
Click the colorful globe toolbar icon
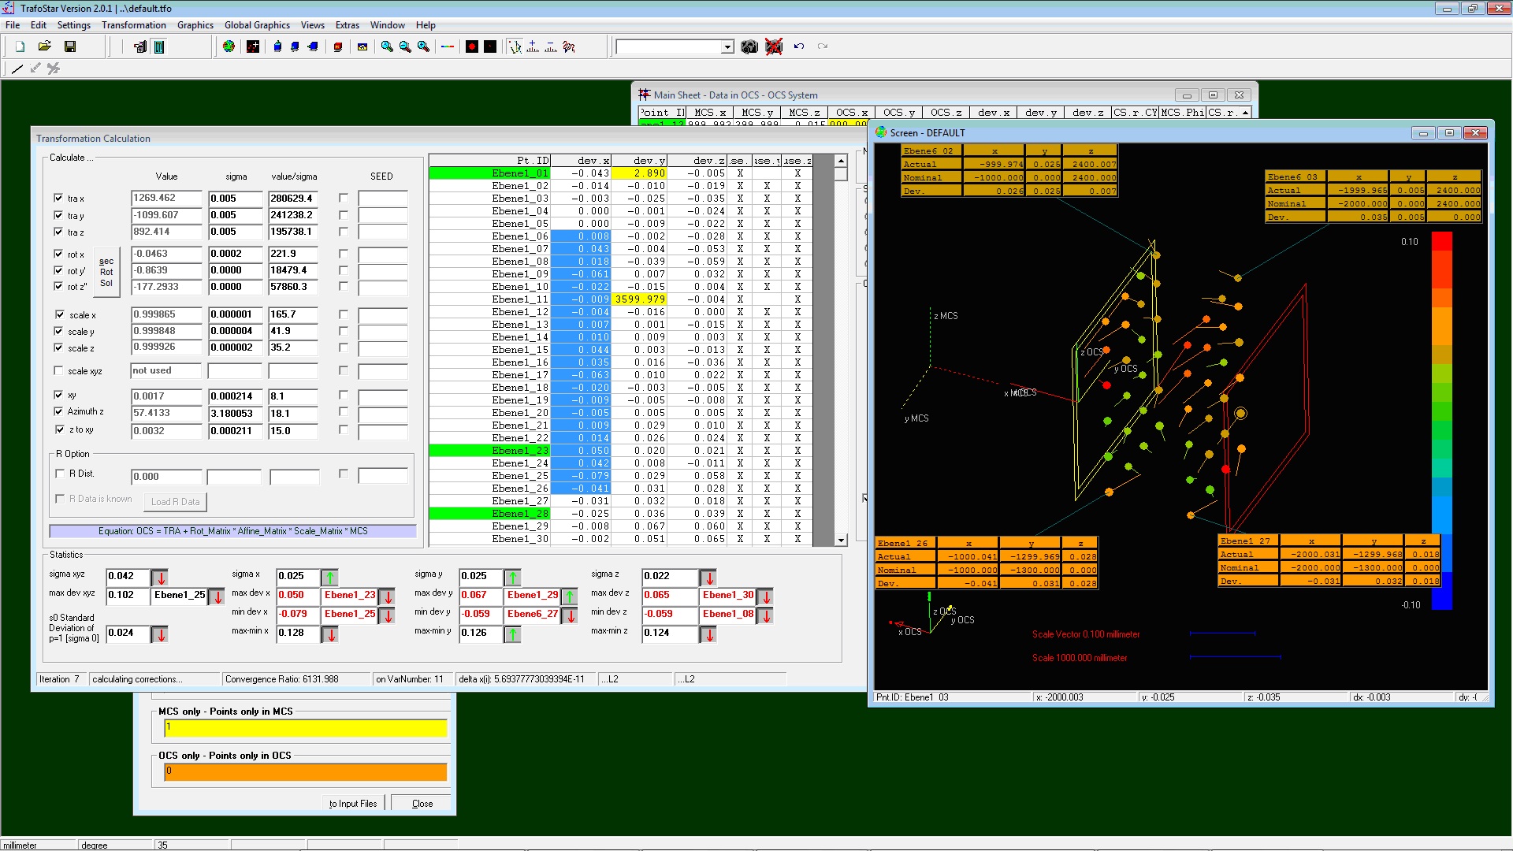229,46
